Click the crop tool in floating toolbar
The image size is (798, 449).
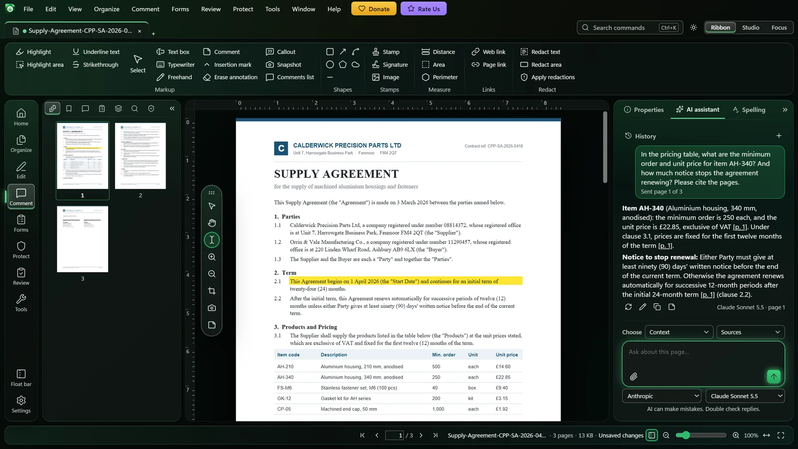point(212,291)
